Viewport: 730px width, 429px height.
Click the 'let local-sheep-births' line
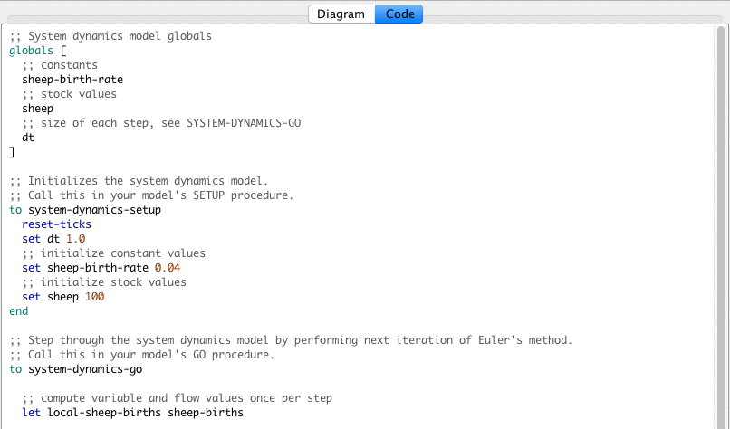(x=132, y=413)
